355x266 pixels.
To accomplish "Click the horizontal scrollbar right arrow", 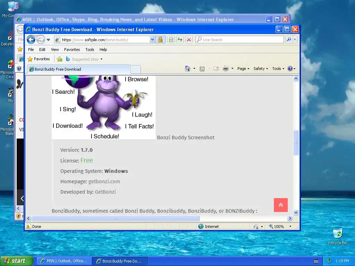I will click(x=290, y=218).
